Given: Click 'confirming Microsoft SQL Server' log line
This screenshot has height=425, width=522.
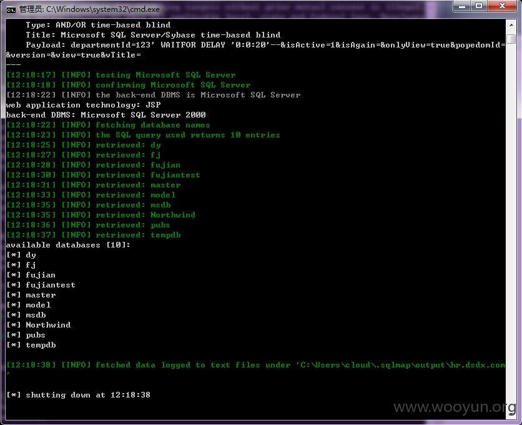Looking at the screenshot, I should coord(128,85).
